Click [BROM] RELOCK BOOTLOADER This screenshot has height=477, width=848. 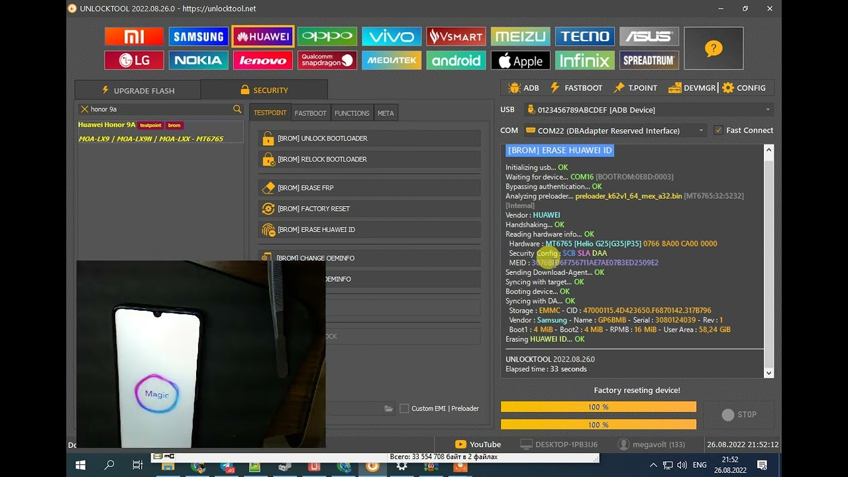(370, 159)
